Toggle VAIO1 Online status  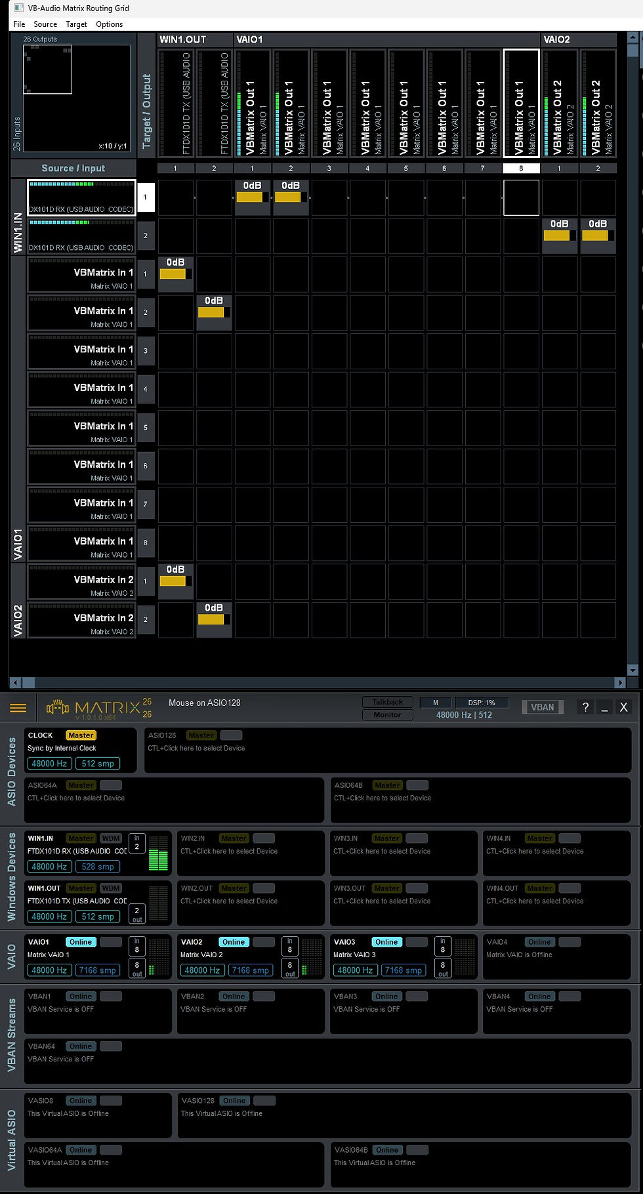(x=81, y=942)
